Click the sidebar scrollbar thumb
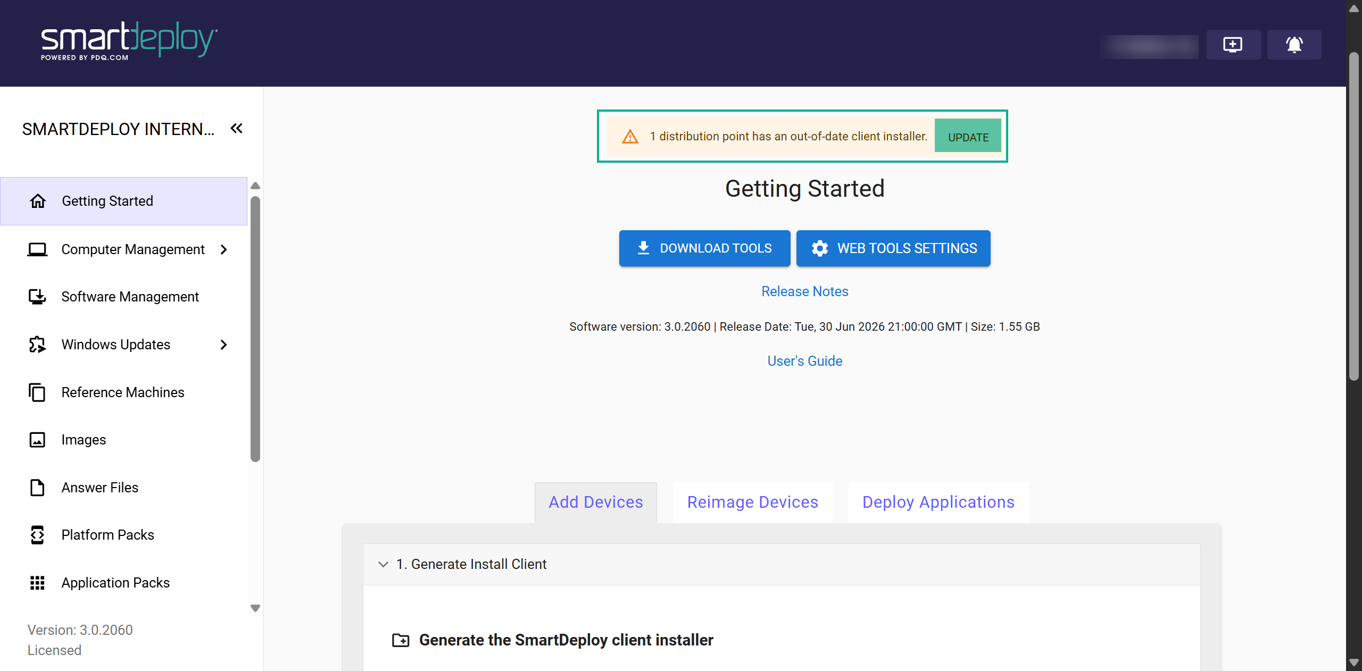The height and width of the screenshot is (671, 1362). [255, 329]
